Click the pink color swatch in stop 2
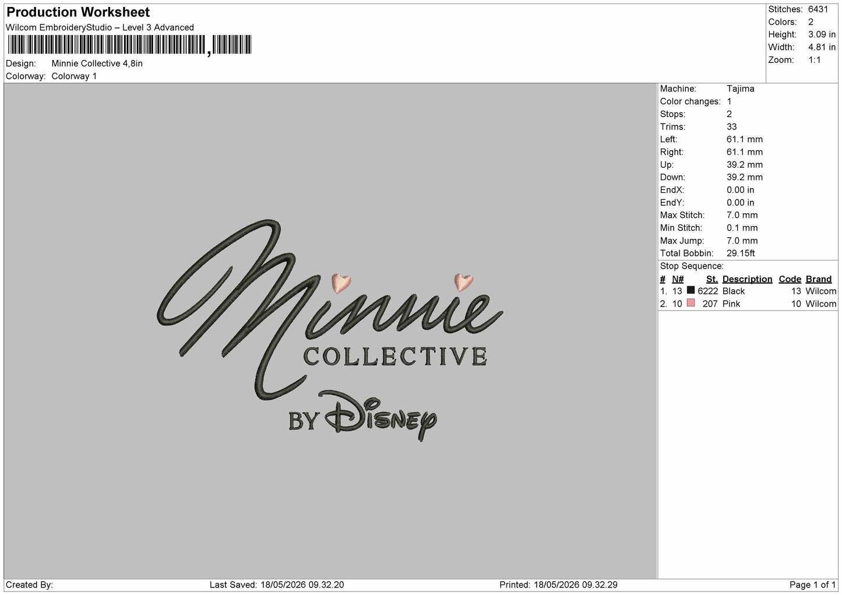The image size is (842, 595). tap(690, 303)
